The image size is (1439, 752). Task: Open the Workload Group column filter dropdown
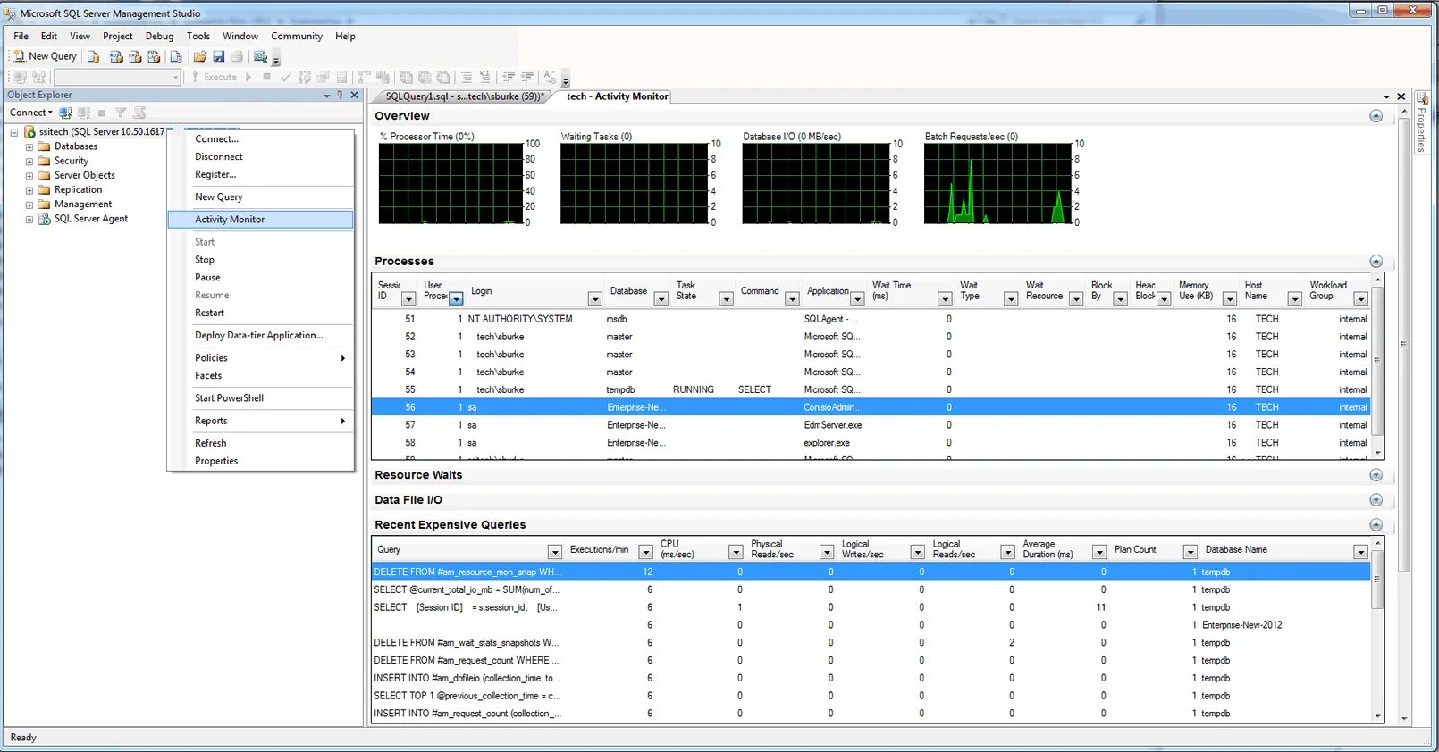click(1360, 299)
